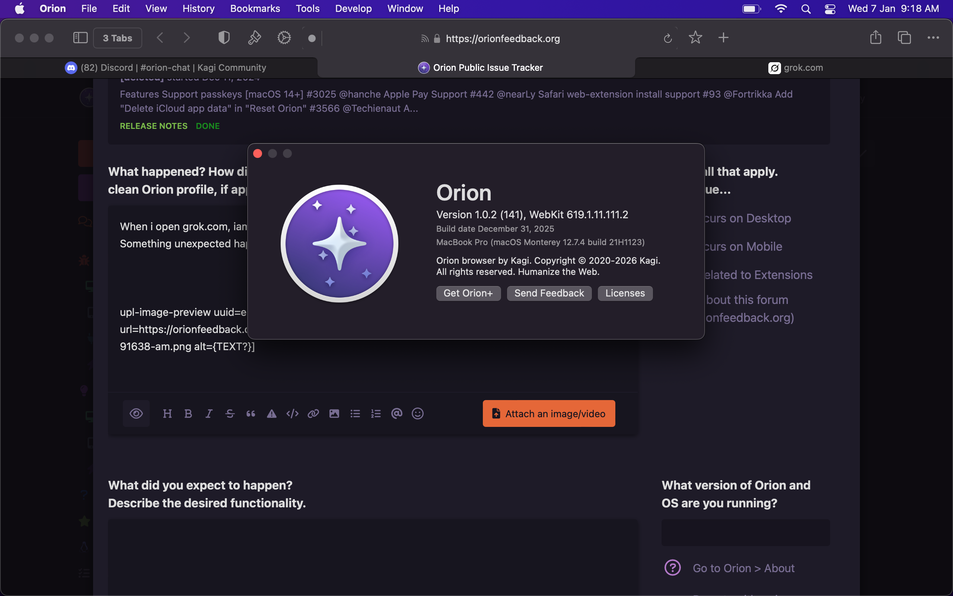Click the Share icon in toolbar
The width and height of the screenshot is (953, 596).
pos(876,38)
